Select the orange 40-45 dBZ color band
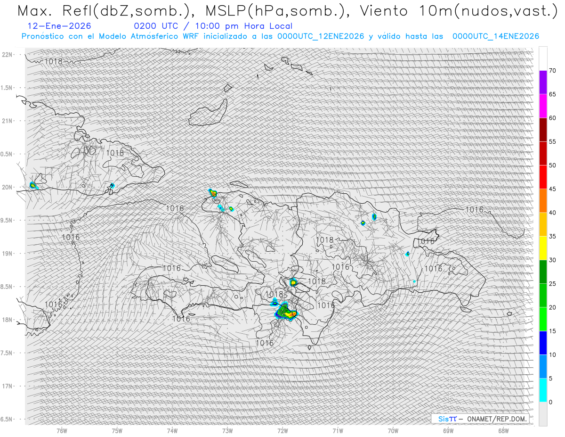The image size is (565, 437). coord(543,201)
